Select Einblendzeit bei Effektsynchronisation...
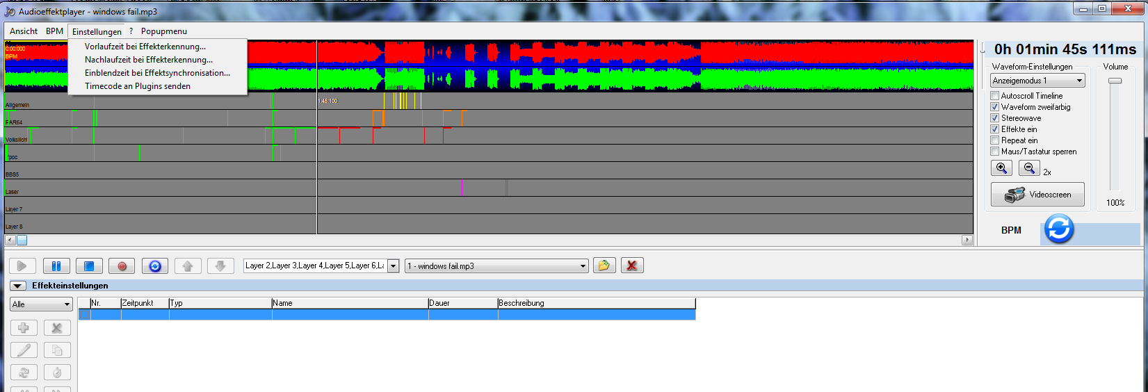The width and height of the screenshot is (1148, 392). (x=158, y=73)
